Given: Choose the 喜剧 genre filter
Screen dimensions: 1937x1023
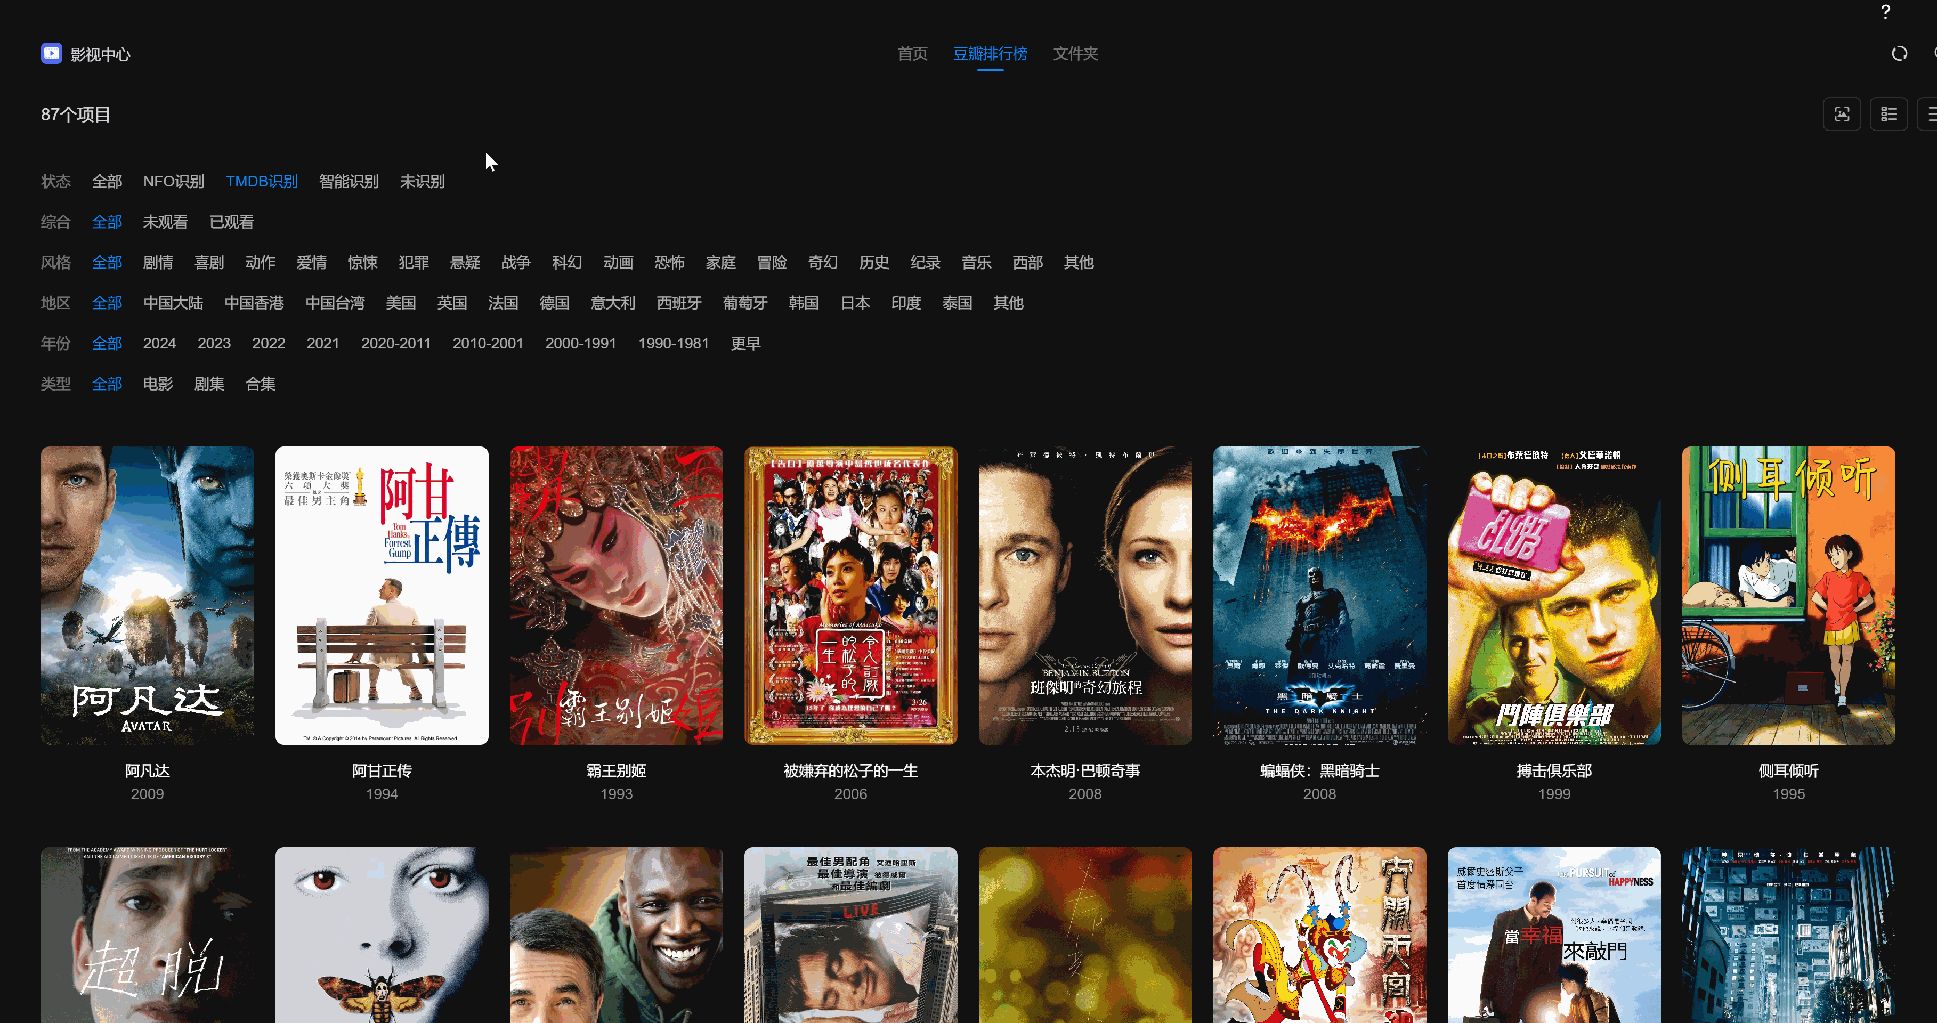Looking at the screenshot, I should coord(209,262).
